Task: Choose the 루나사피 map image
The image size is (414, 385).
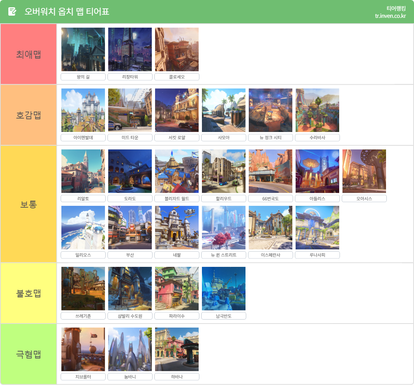Action: click(x=317, y=228)
